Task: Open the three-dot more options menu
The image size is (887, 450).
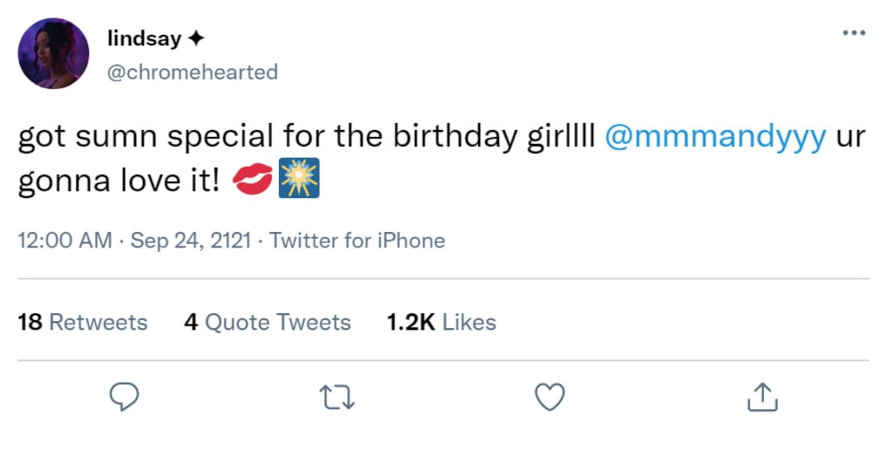Action: (x=853, y=34)
